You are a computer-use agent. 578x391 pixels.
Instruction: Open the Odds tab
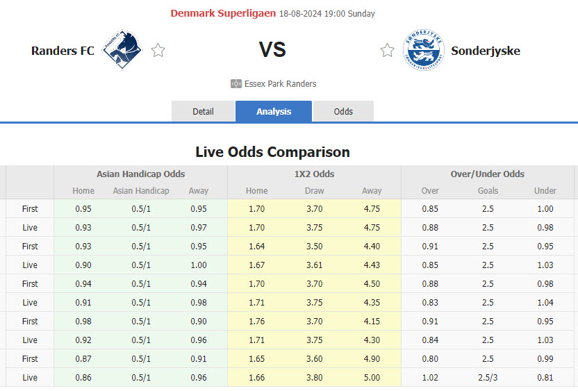pyautogui.click(x=343, y=112)
